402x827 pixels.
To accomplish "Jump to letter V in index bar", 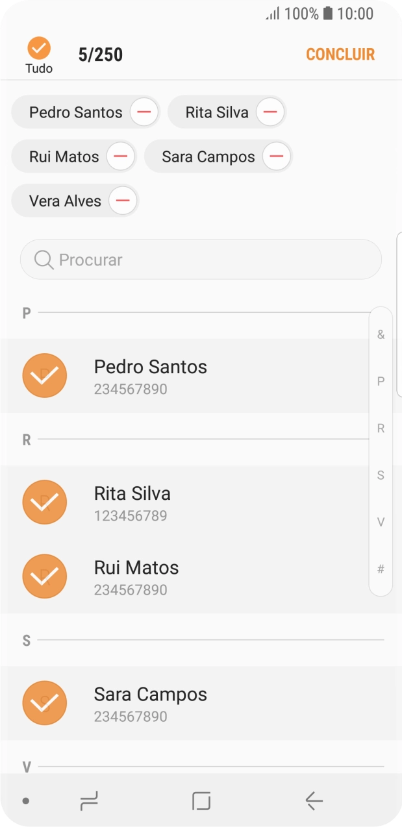I will pos(381,522).
